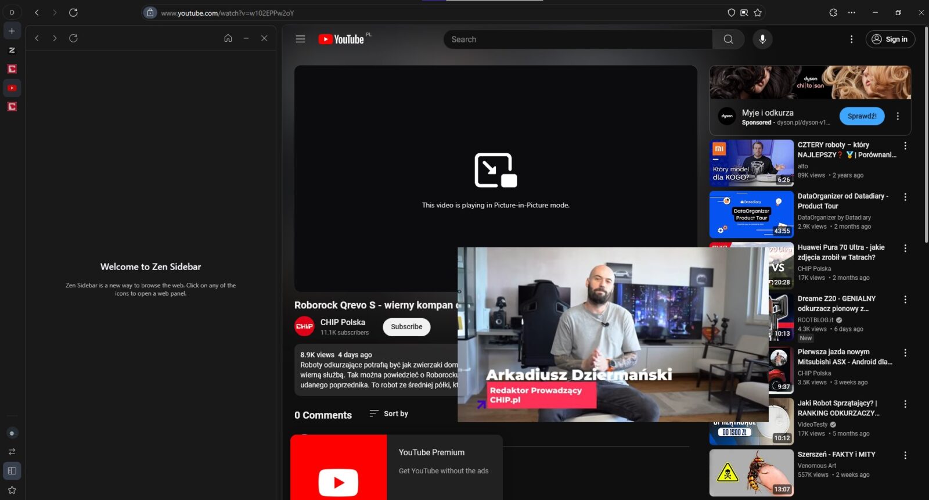Open more options for Szerszeń video

click(905, 455)
